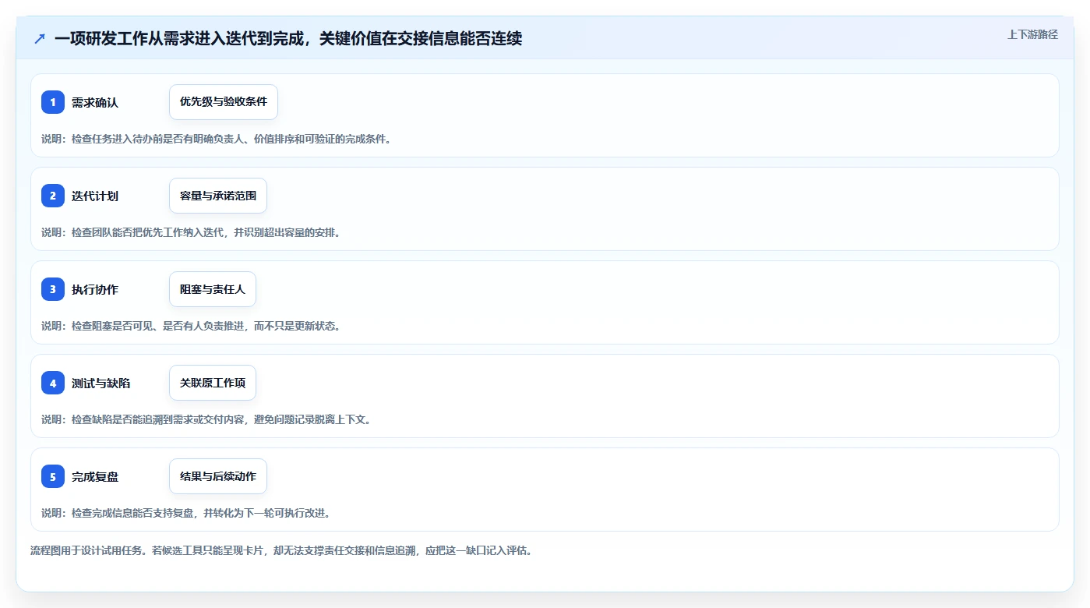Click the 迭代计划 step title
This screenshot has height=608, width=1090.
point(95,196)
